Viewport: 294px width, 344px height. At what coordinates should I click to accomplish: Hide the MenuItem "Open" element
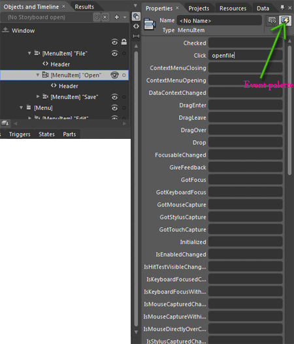coord(114,75)
